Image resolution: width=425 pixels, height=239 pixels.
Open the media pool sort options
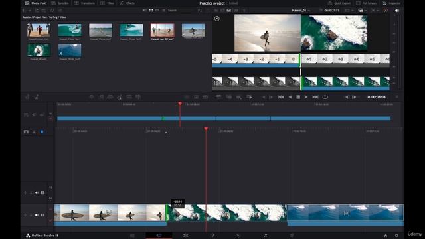pos(200,11)
